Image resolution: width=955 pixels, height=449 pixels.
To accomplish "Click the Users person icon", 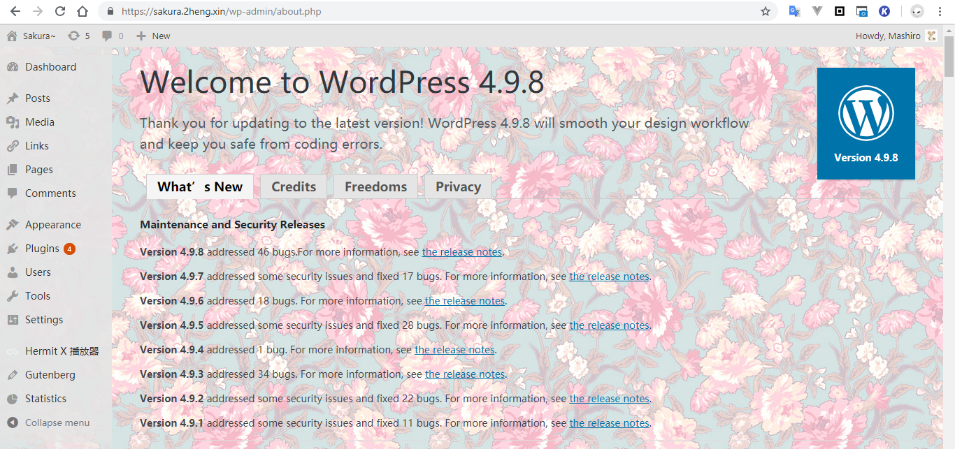I will 13,272.
